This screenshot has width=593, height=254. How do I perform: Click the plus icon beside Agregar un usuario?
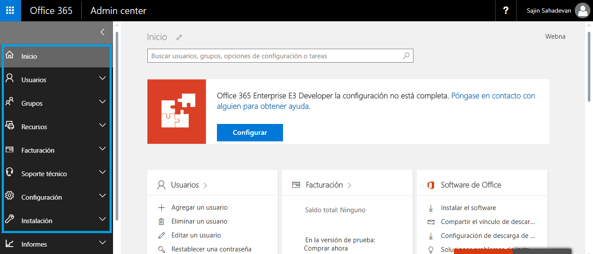(x=162, y=208)
